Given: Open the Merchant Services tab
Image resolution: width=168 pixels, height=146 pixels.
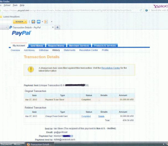Looking at the screenshot, I should coord(79,46).
